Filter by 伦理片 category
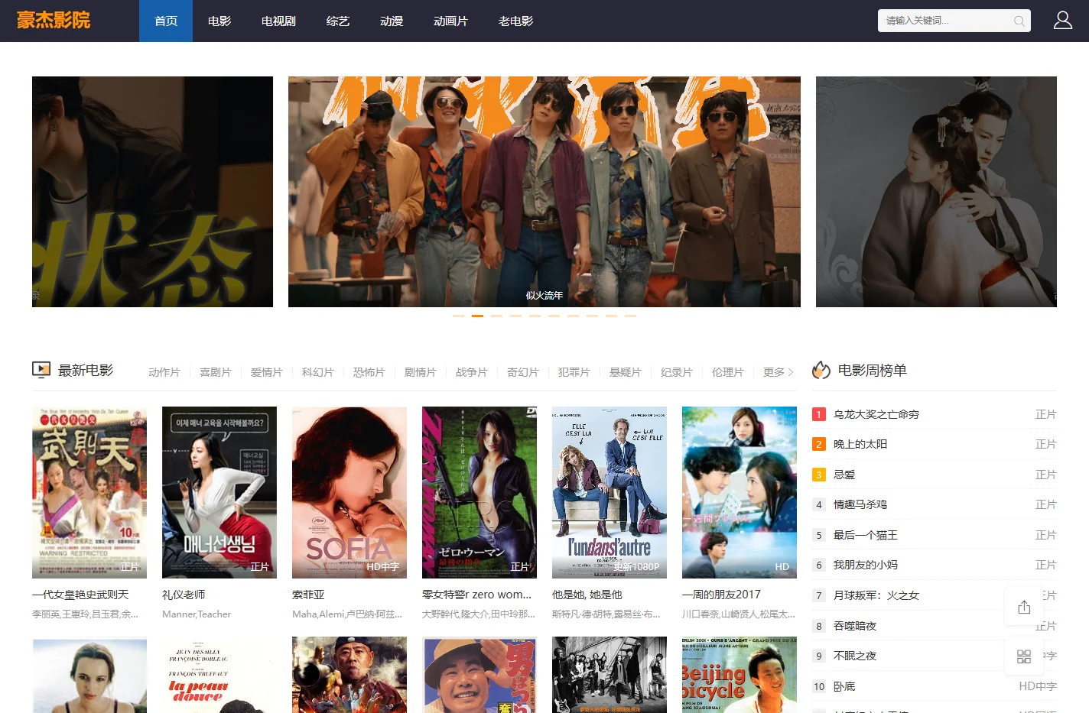Image resolution: width=1089 pixels, height=713 pixels. click(x=728, y=372)
